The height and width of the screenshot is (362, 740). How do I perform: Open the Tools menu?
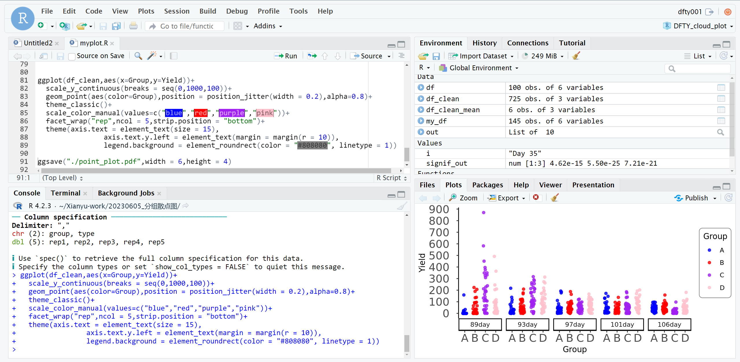point(298,11)
